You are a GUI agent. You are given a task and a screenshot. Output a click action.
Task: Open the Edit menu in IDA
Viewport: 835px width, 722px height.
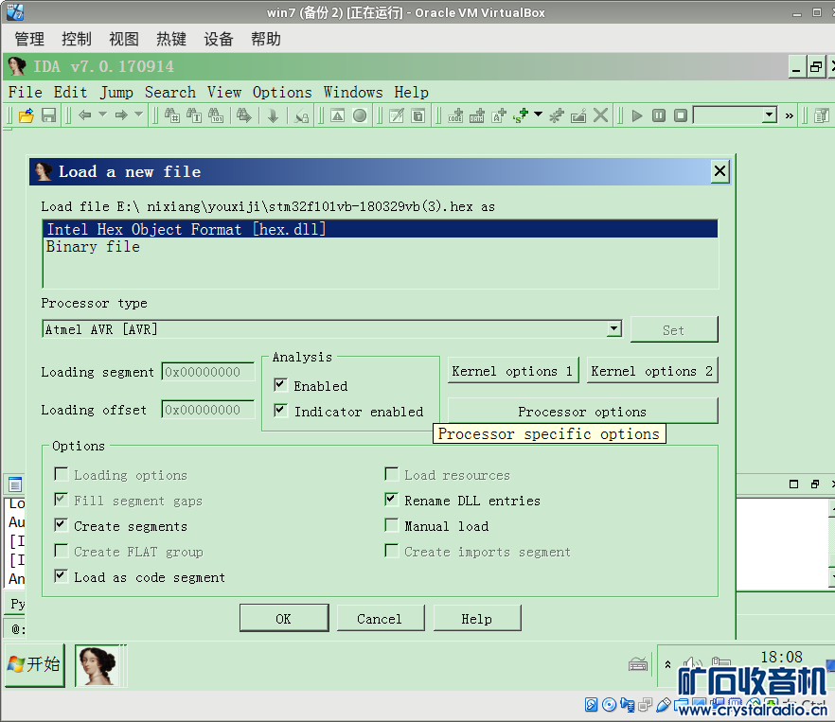(x=70, y=92)
